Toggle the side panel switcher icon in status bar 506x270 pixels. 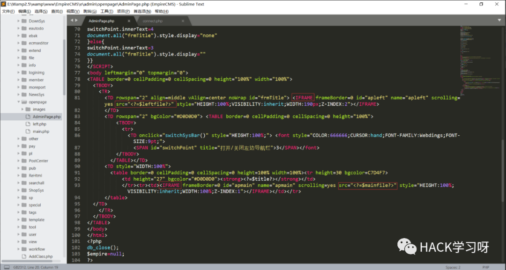coord(7,267)
